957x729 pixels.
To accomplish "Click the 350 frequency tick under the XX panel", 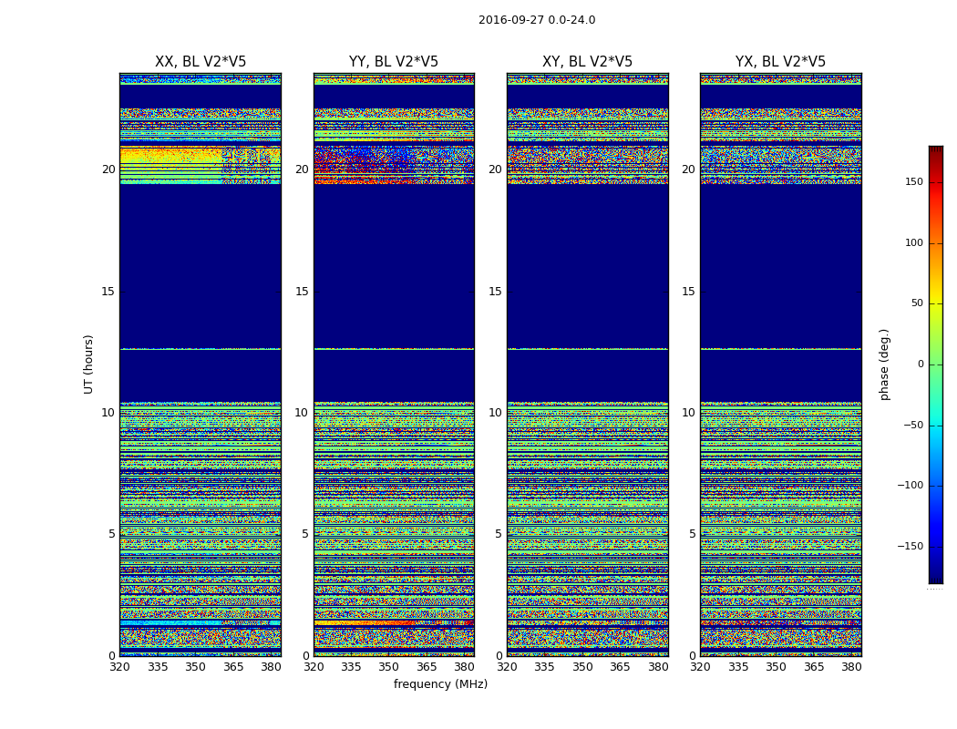I will click(x=195, y=667).
